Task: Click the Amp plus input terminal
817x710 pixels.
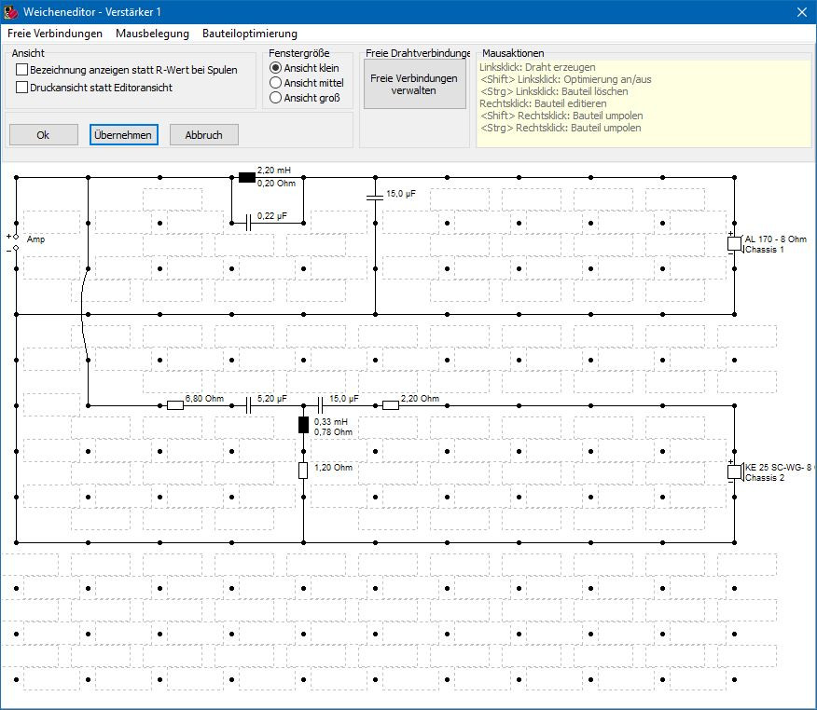Action: coord(16,238)
